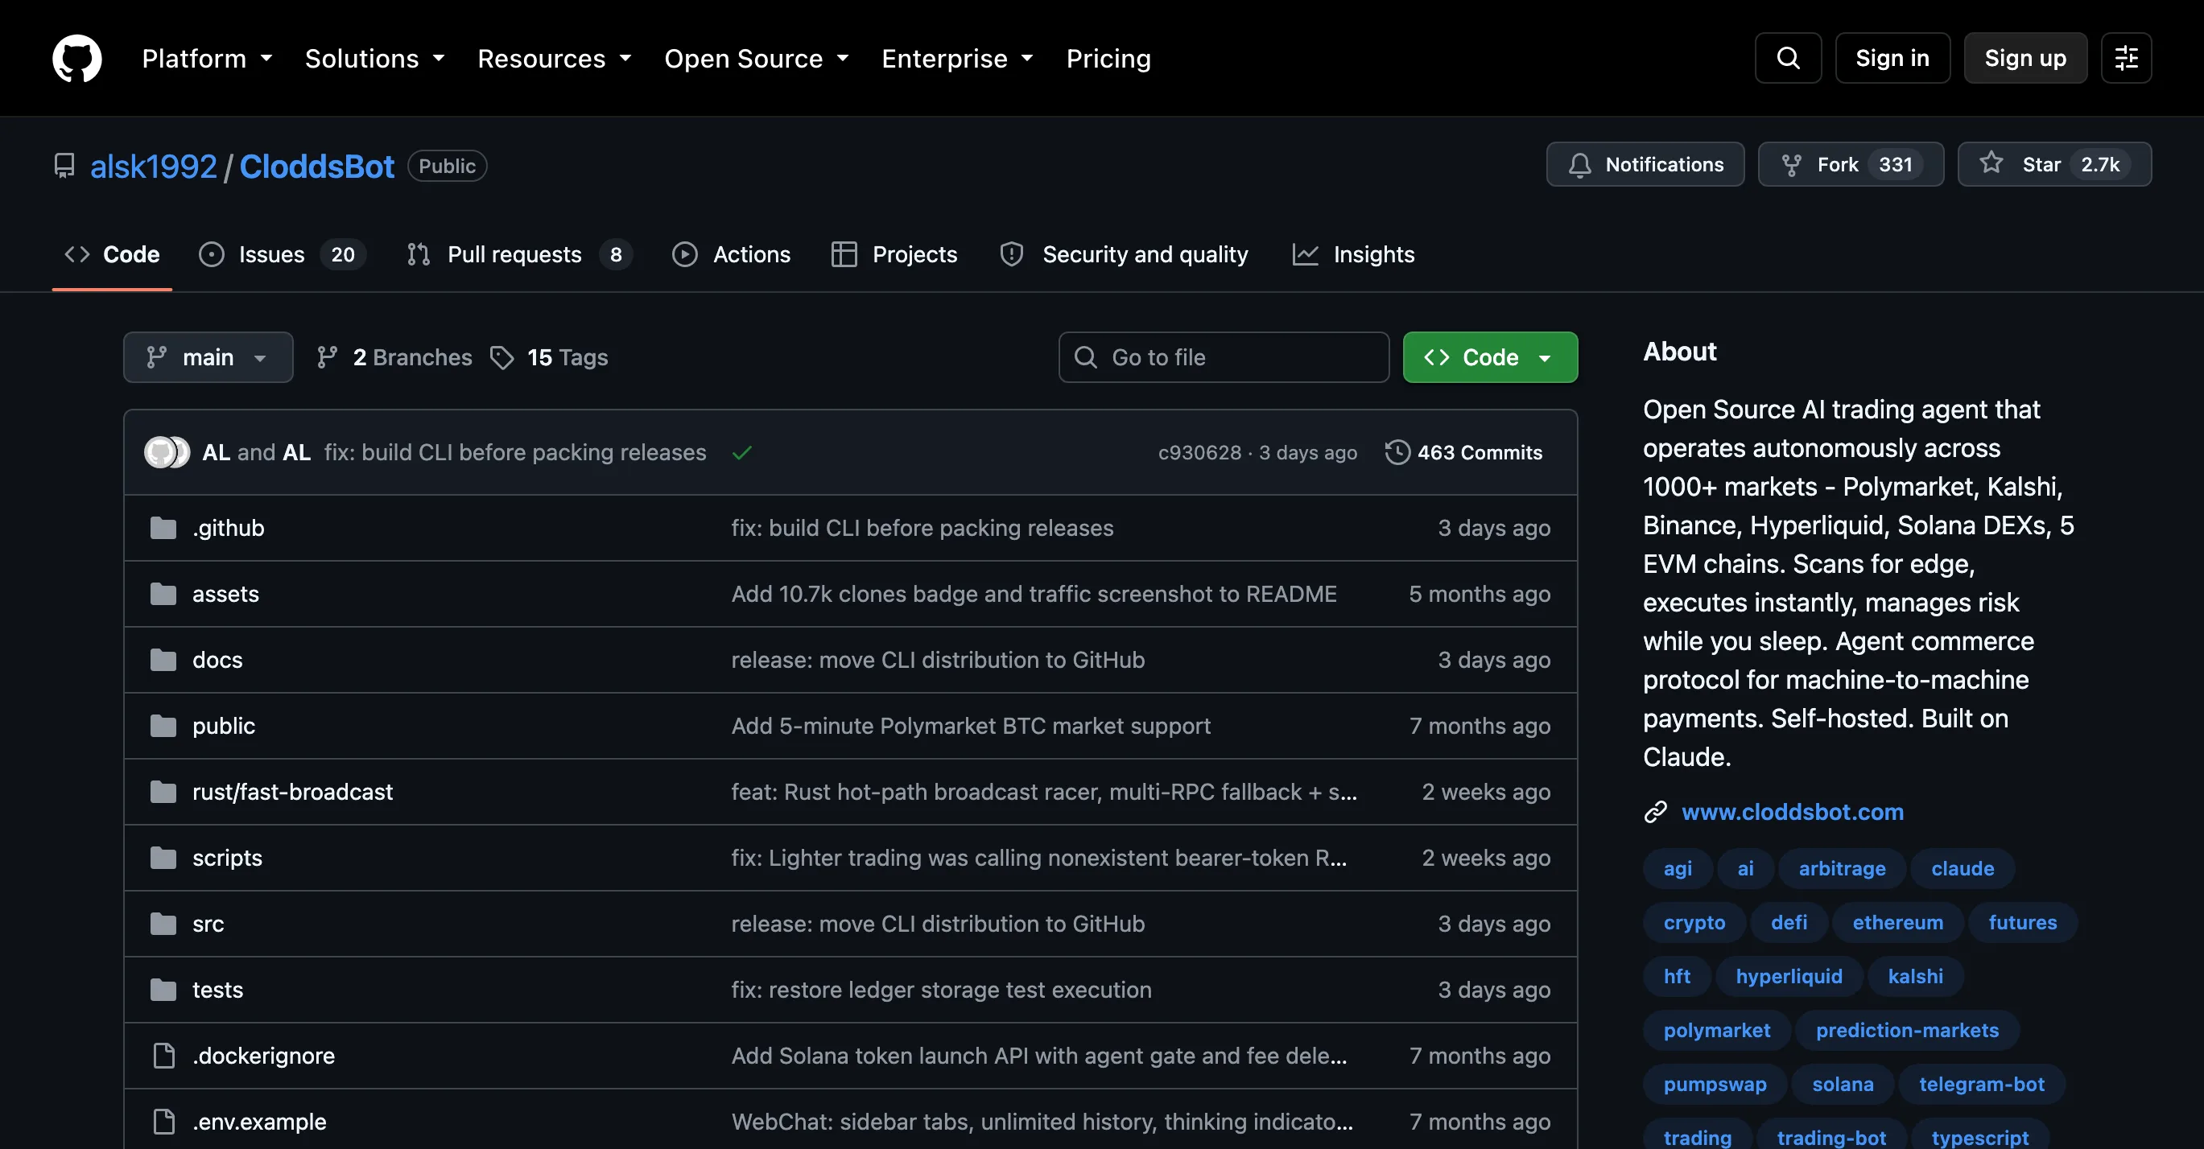The width and height of the screenshot is (2204, 1149).
Task: Click the commit author avatar icons
Action: pyautogui.click(x=167, y=452)
